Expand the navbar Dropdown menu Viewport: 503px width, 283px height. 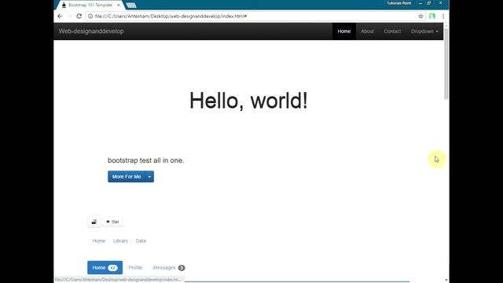coord(424,31)
